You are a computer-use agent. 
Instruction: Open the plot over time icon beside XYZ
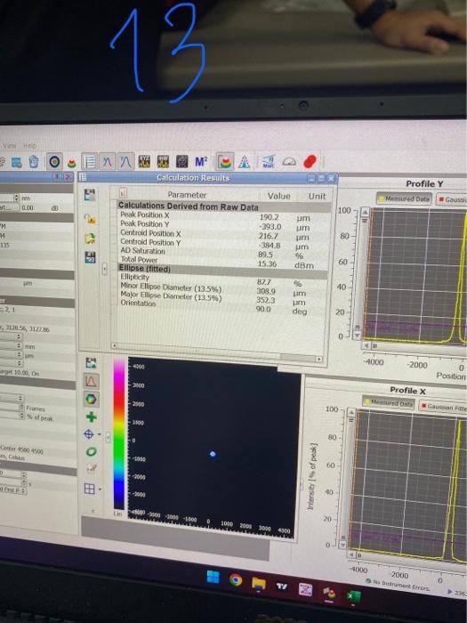click(163, 162)
